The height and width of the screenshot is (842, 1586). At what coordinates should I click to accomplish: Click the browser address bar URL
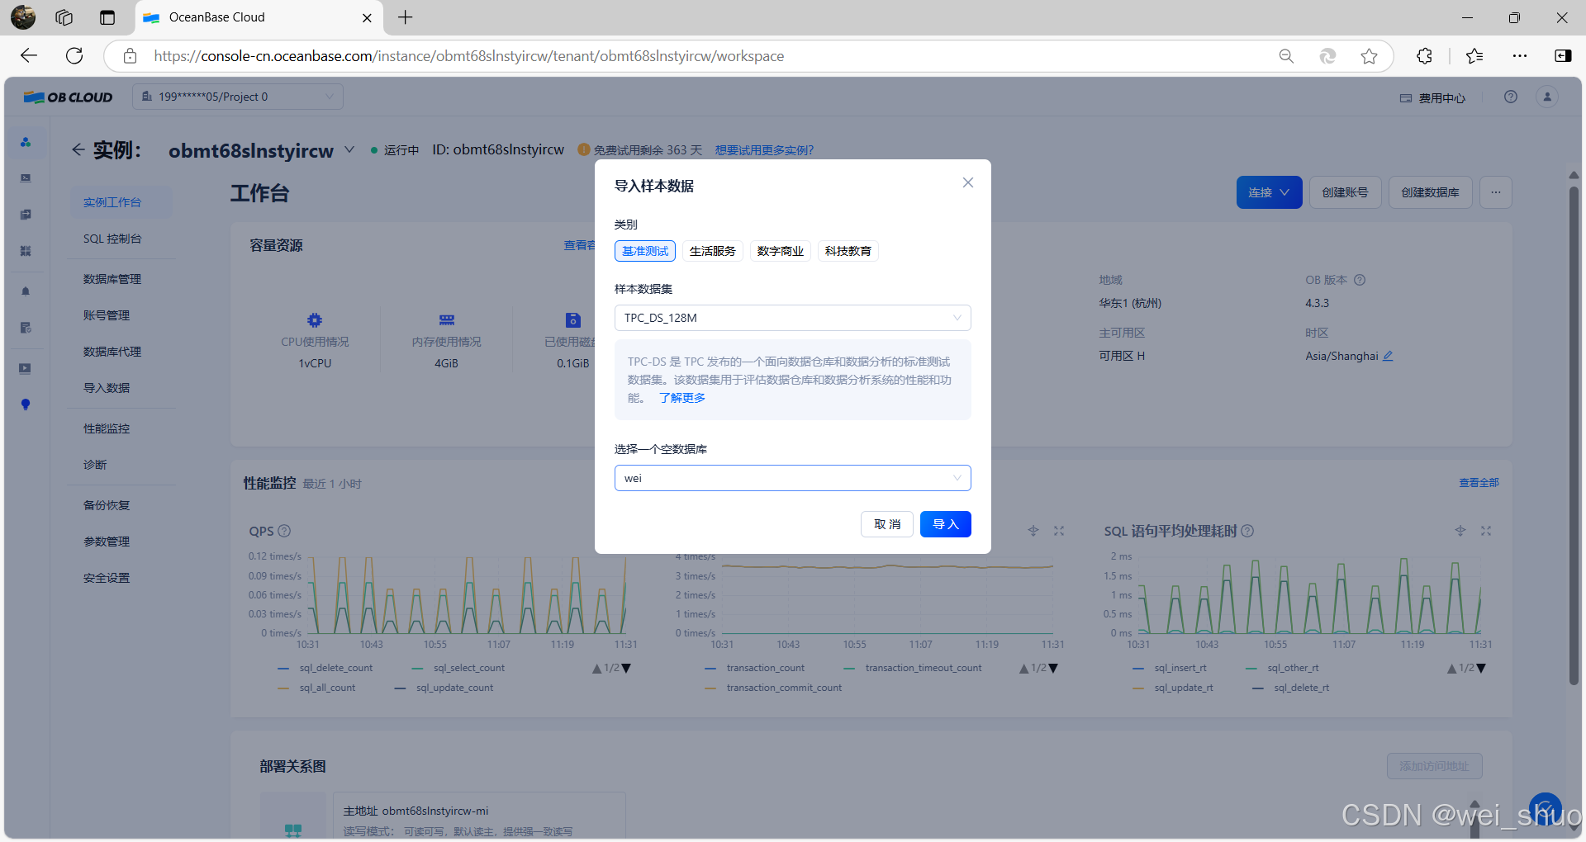point(468,56)
